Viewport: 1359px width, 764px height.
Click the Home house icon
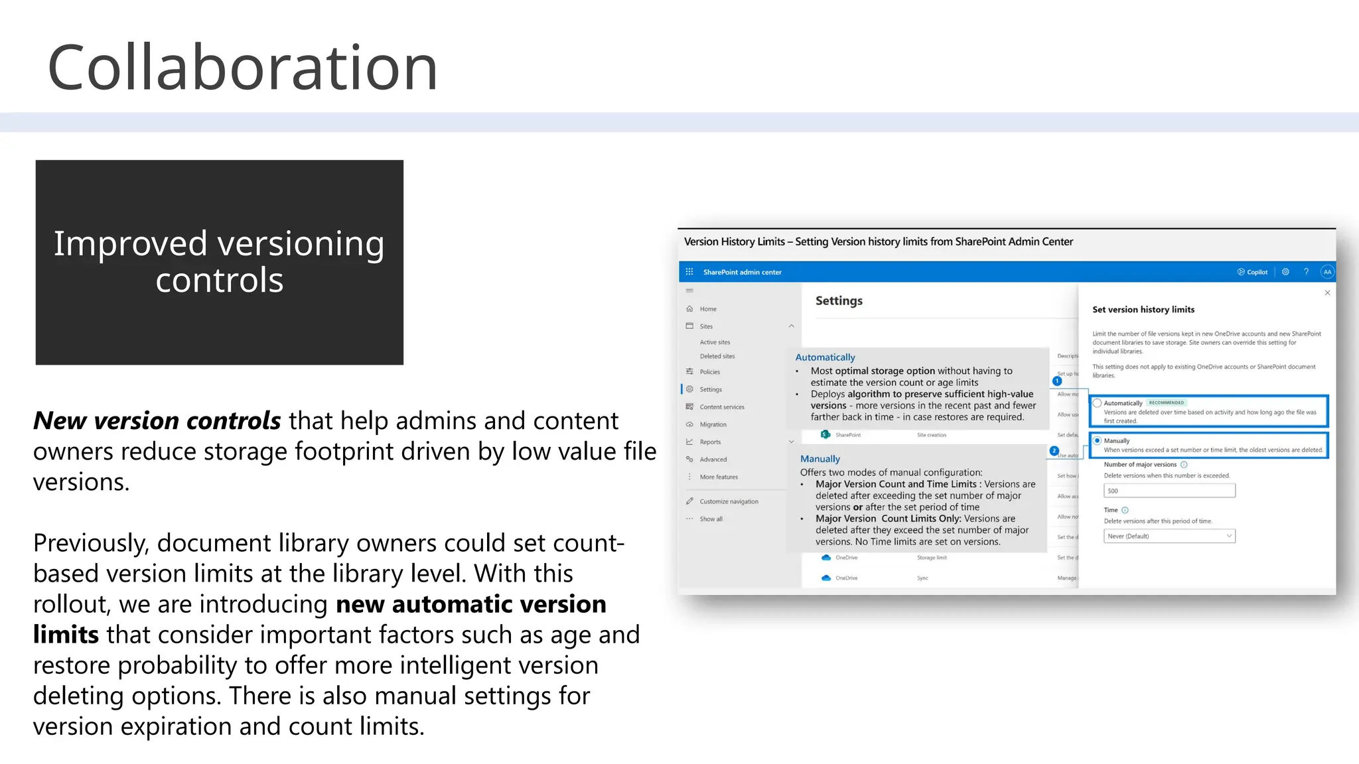pos(689,309)
